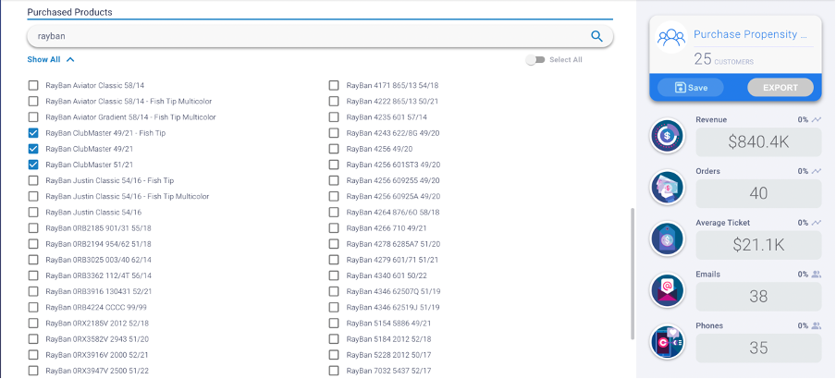Click the search magnifier icon
The height and width of the screenshot is (379, 836).
[x=596, y=36]
